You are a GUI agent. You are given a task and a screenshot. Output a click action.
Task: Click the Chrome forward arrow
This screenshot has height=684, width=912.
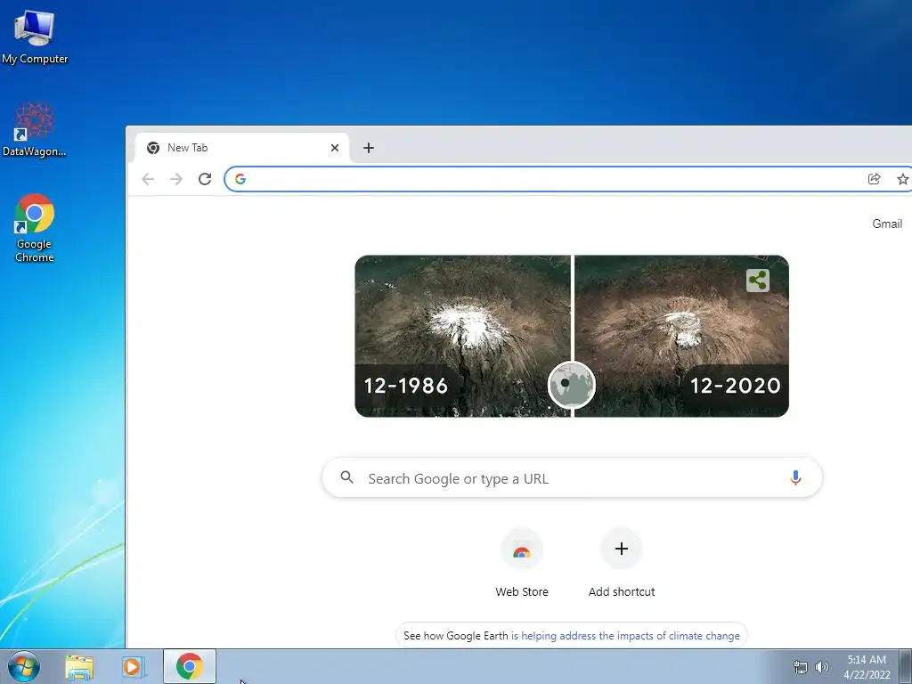click(x=176, y=179)
